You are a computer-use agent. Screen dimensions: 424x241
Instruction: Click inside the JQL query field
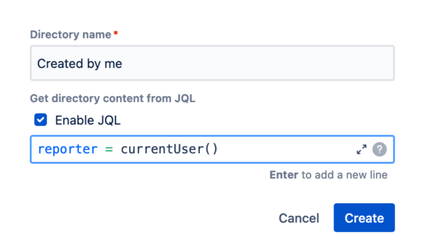282,149
